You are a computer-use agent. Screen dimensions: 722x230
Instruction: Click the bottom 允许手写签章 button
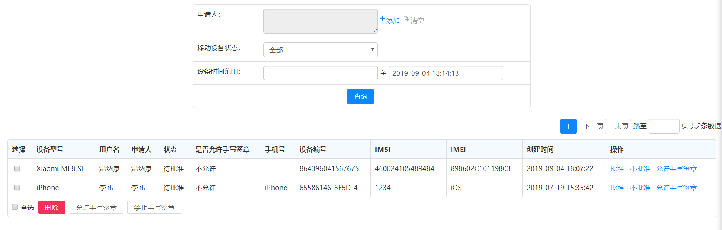(96, 208)
